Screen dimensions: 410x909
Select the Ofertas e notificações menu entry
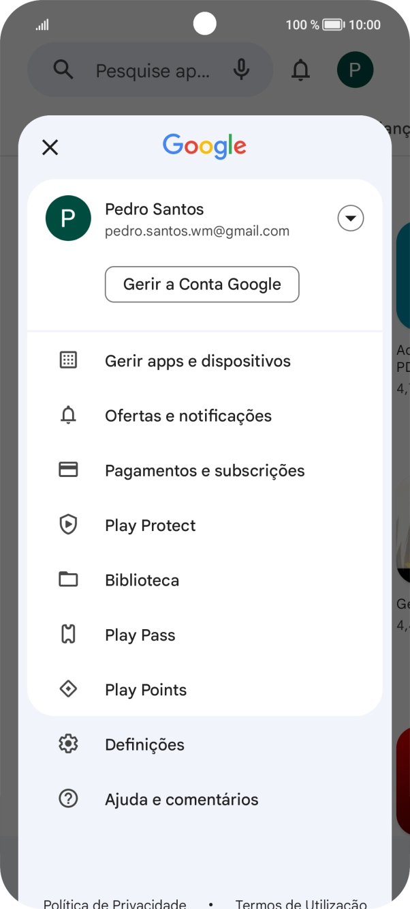pyautogui.click(x=188, y=415)
